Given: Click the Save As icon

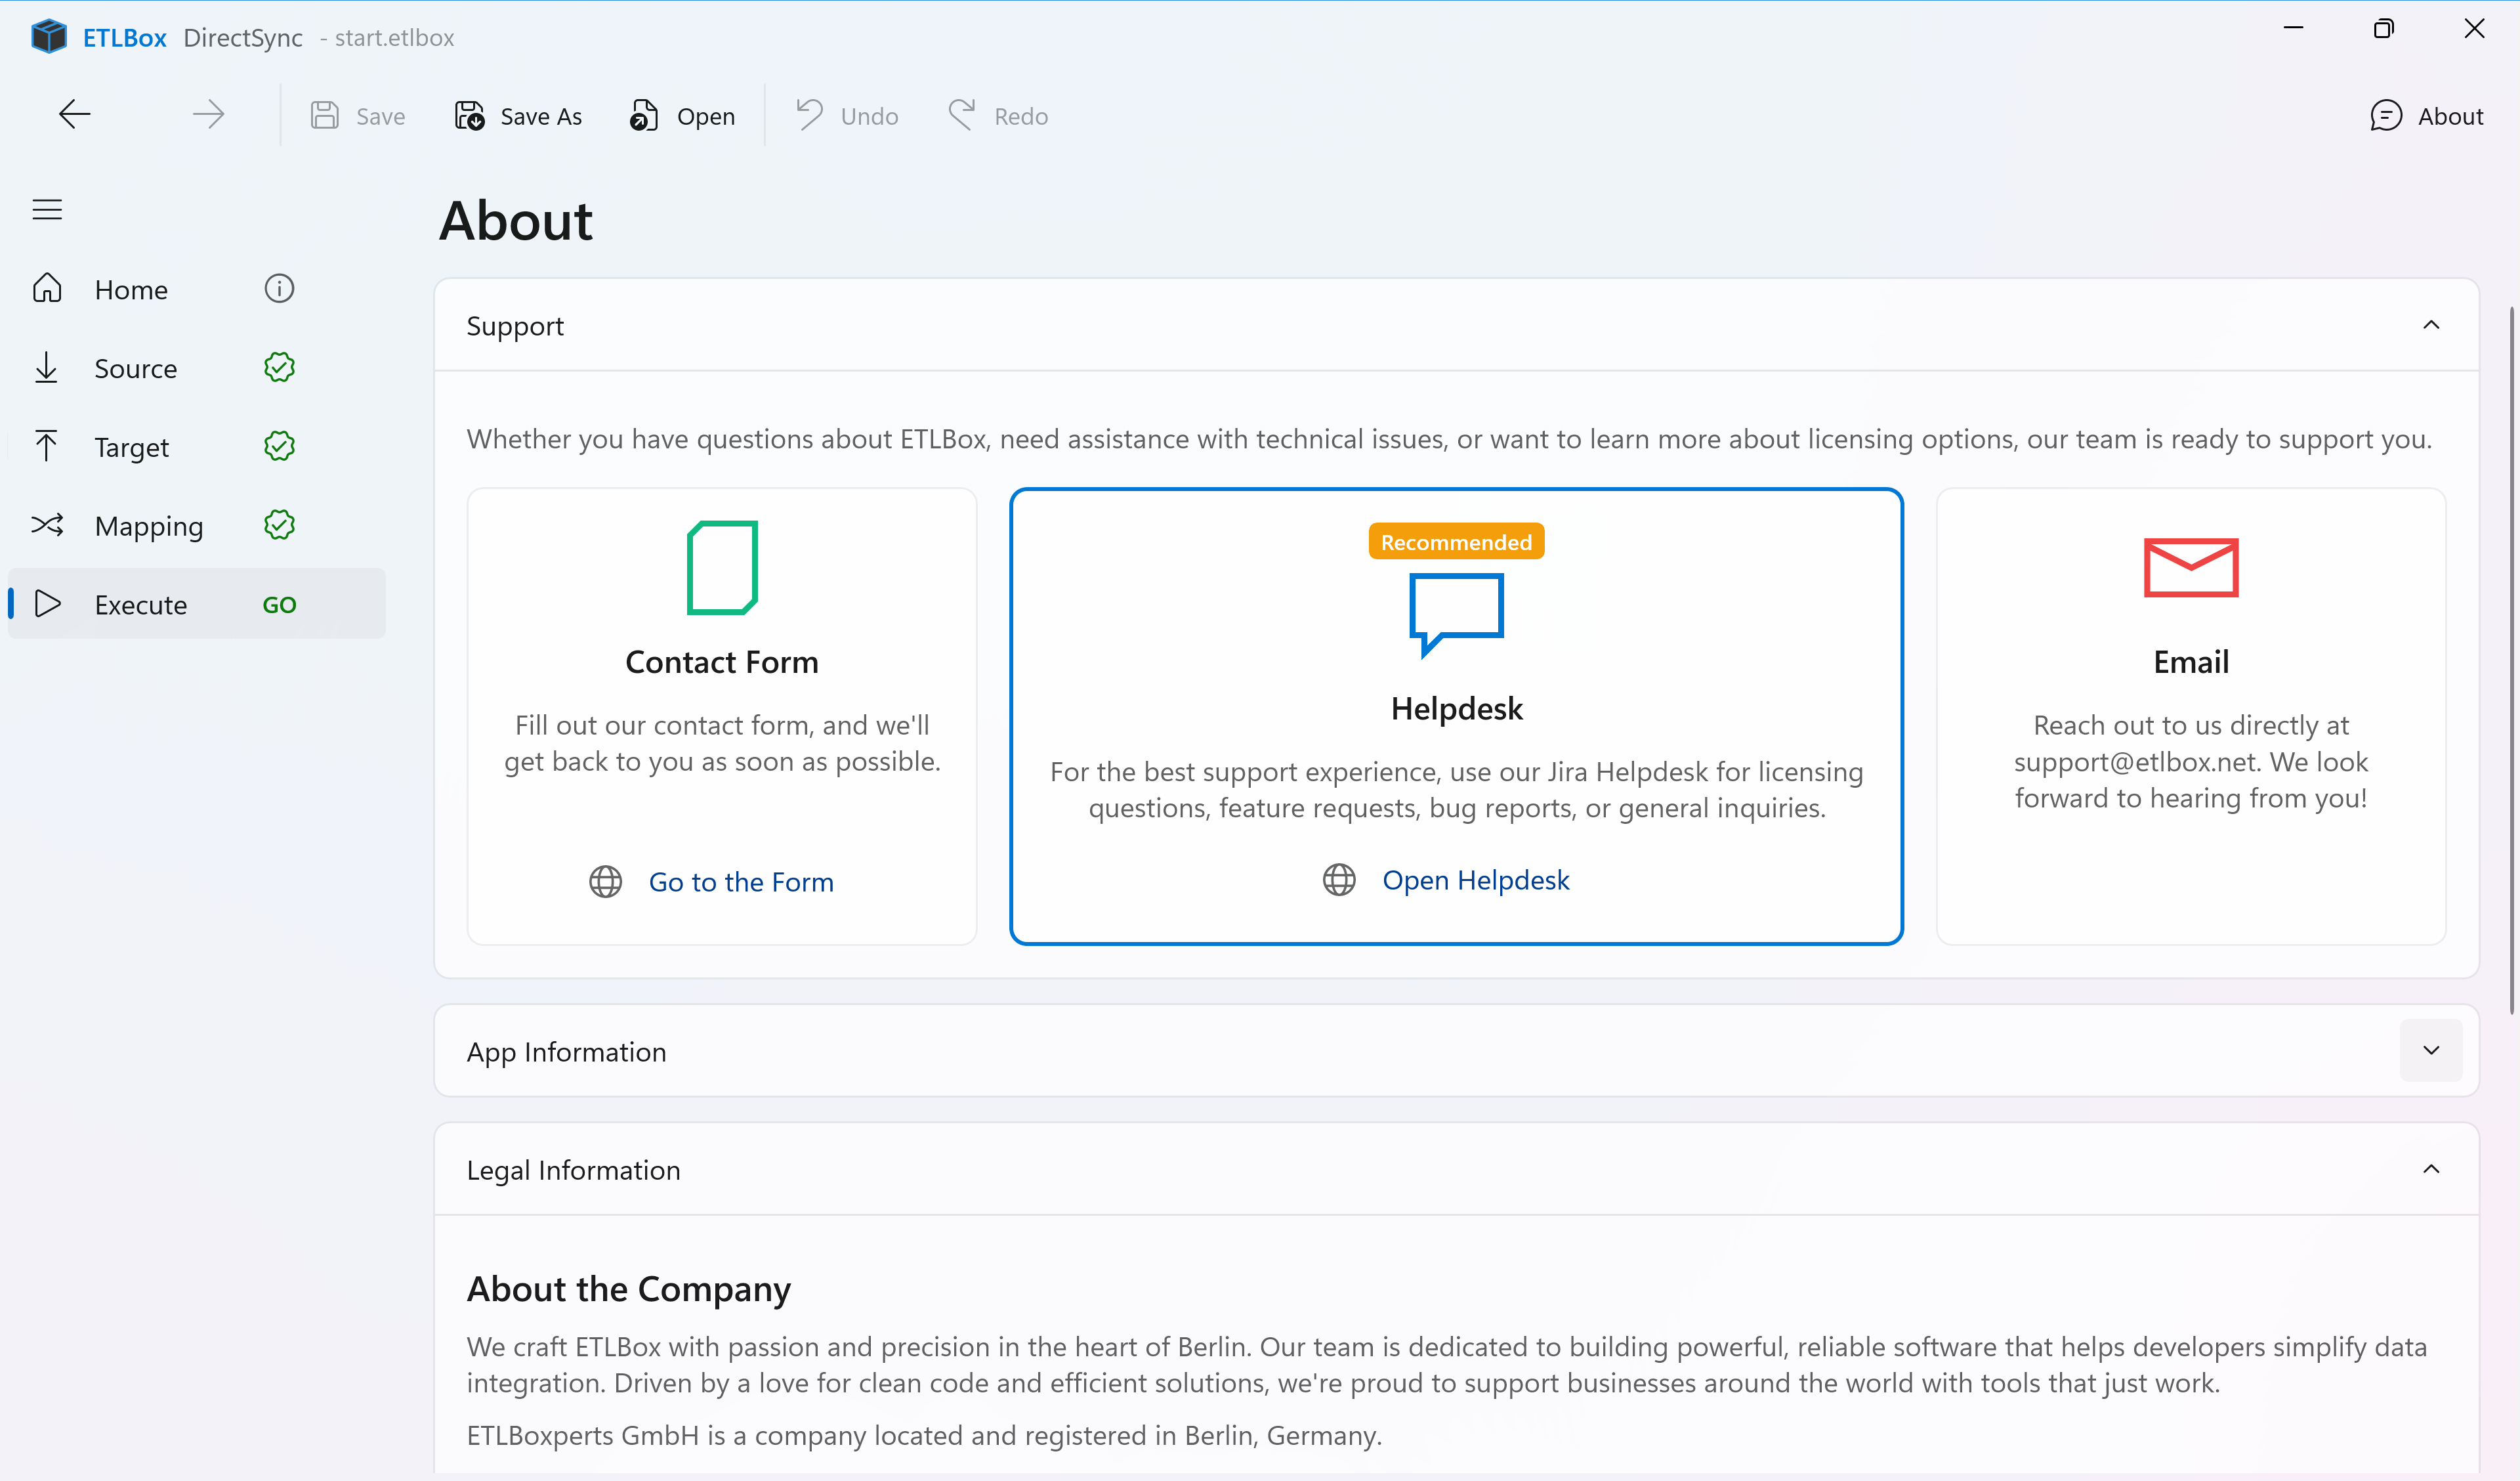Looking at the screenshot, I should pos(468,115).
